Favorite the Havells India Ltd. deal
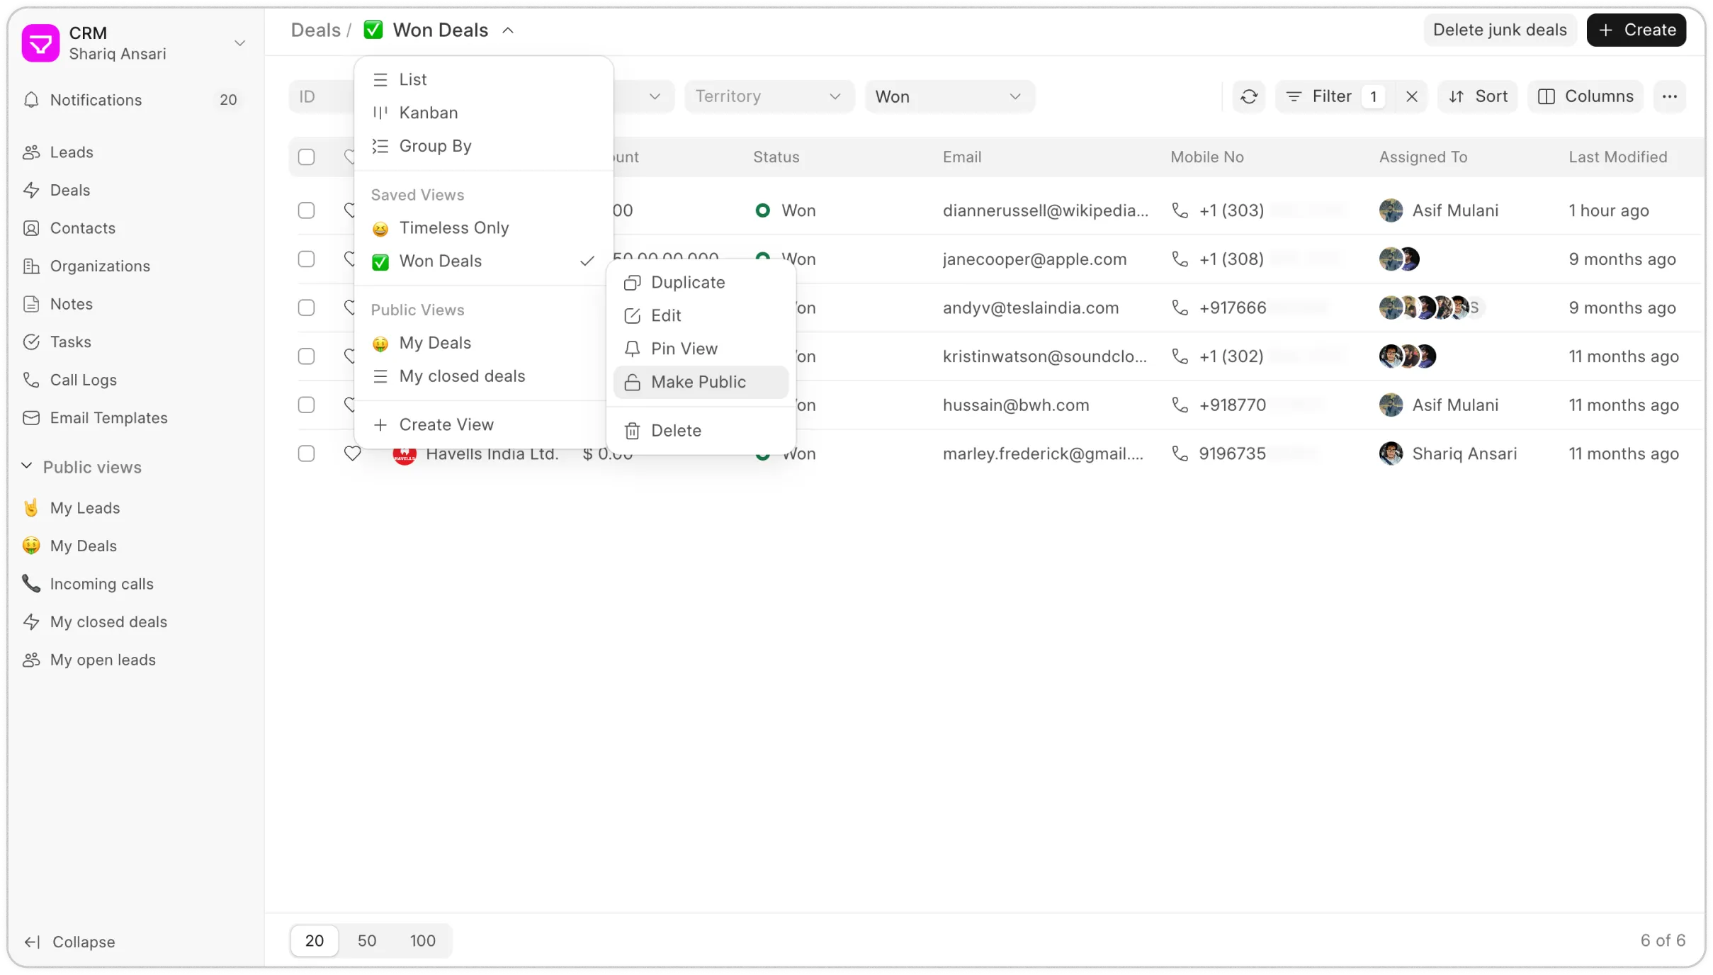This screenshot has width=1713, height=975. pyautogui.click(x=352, y=453)
